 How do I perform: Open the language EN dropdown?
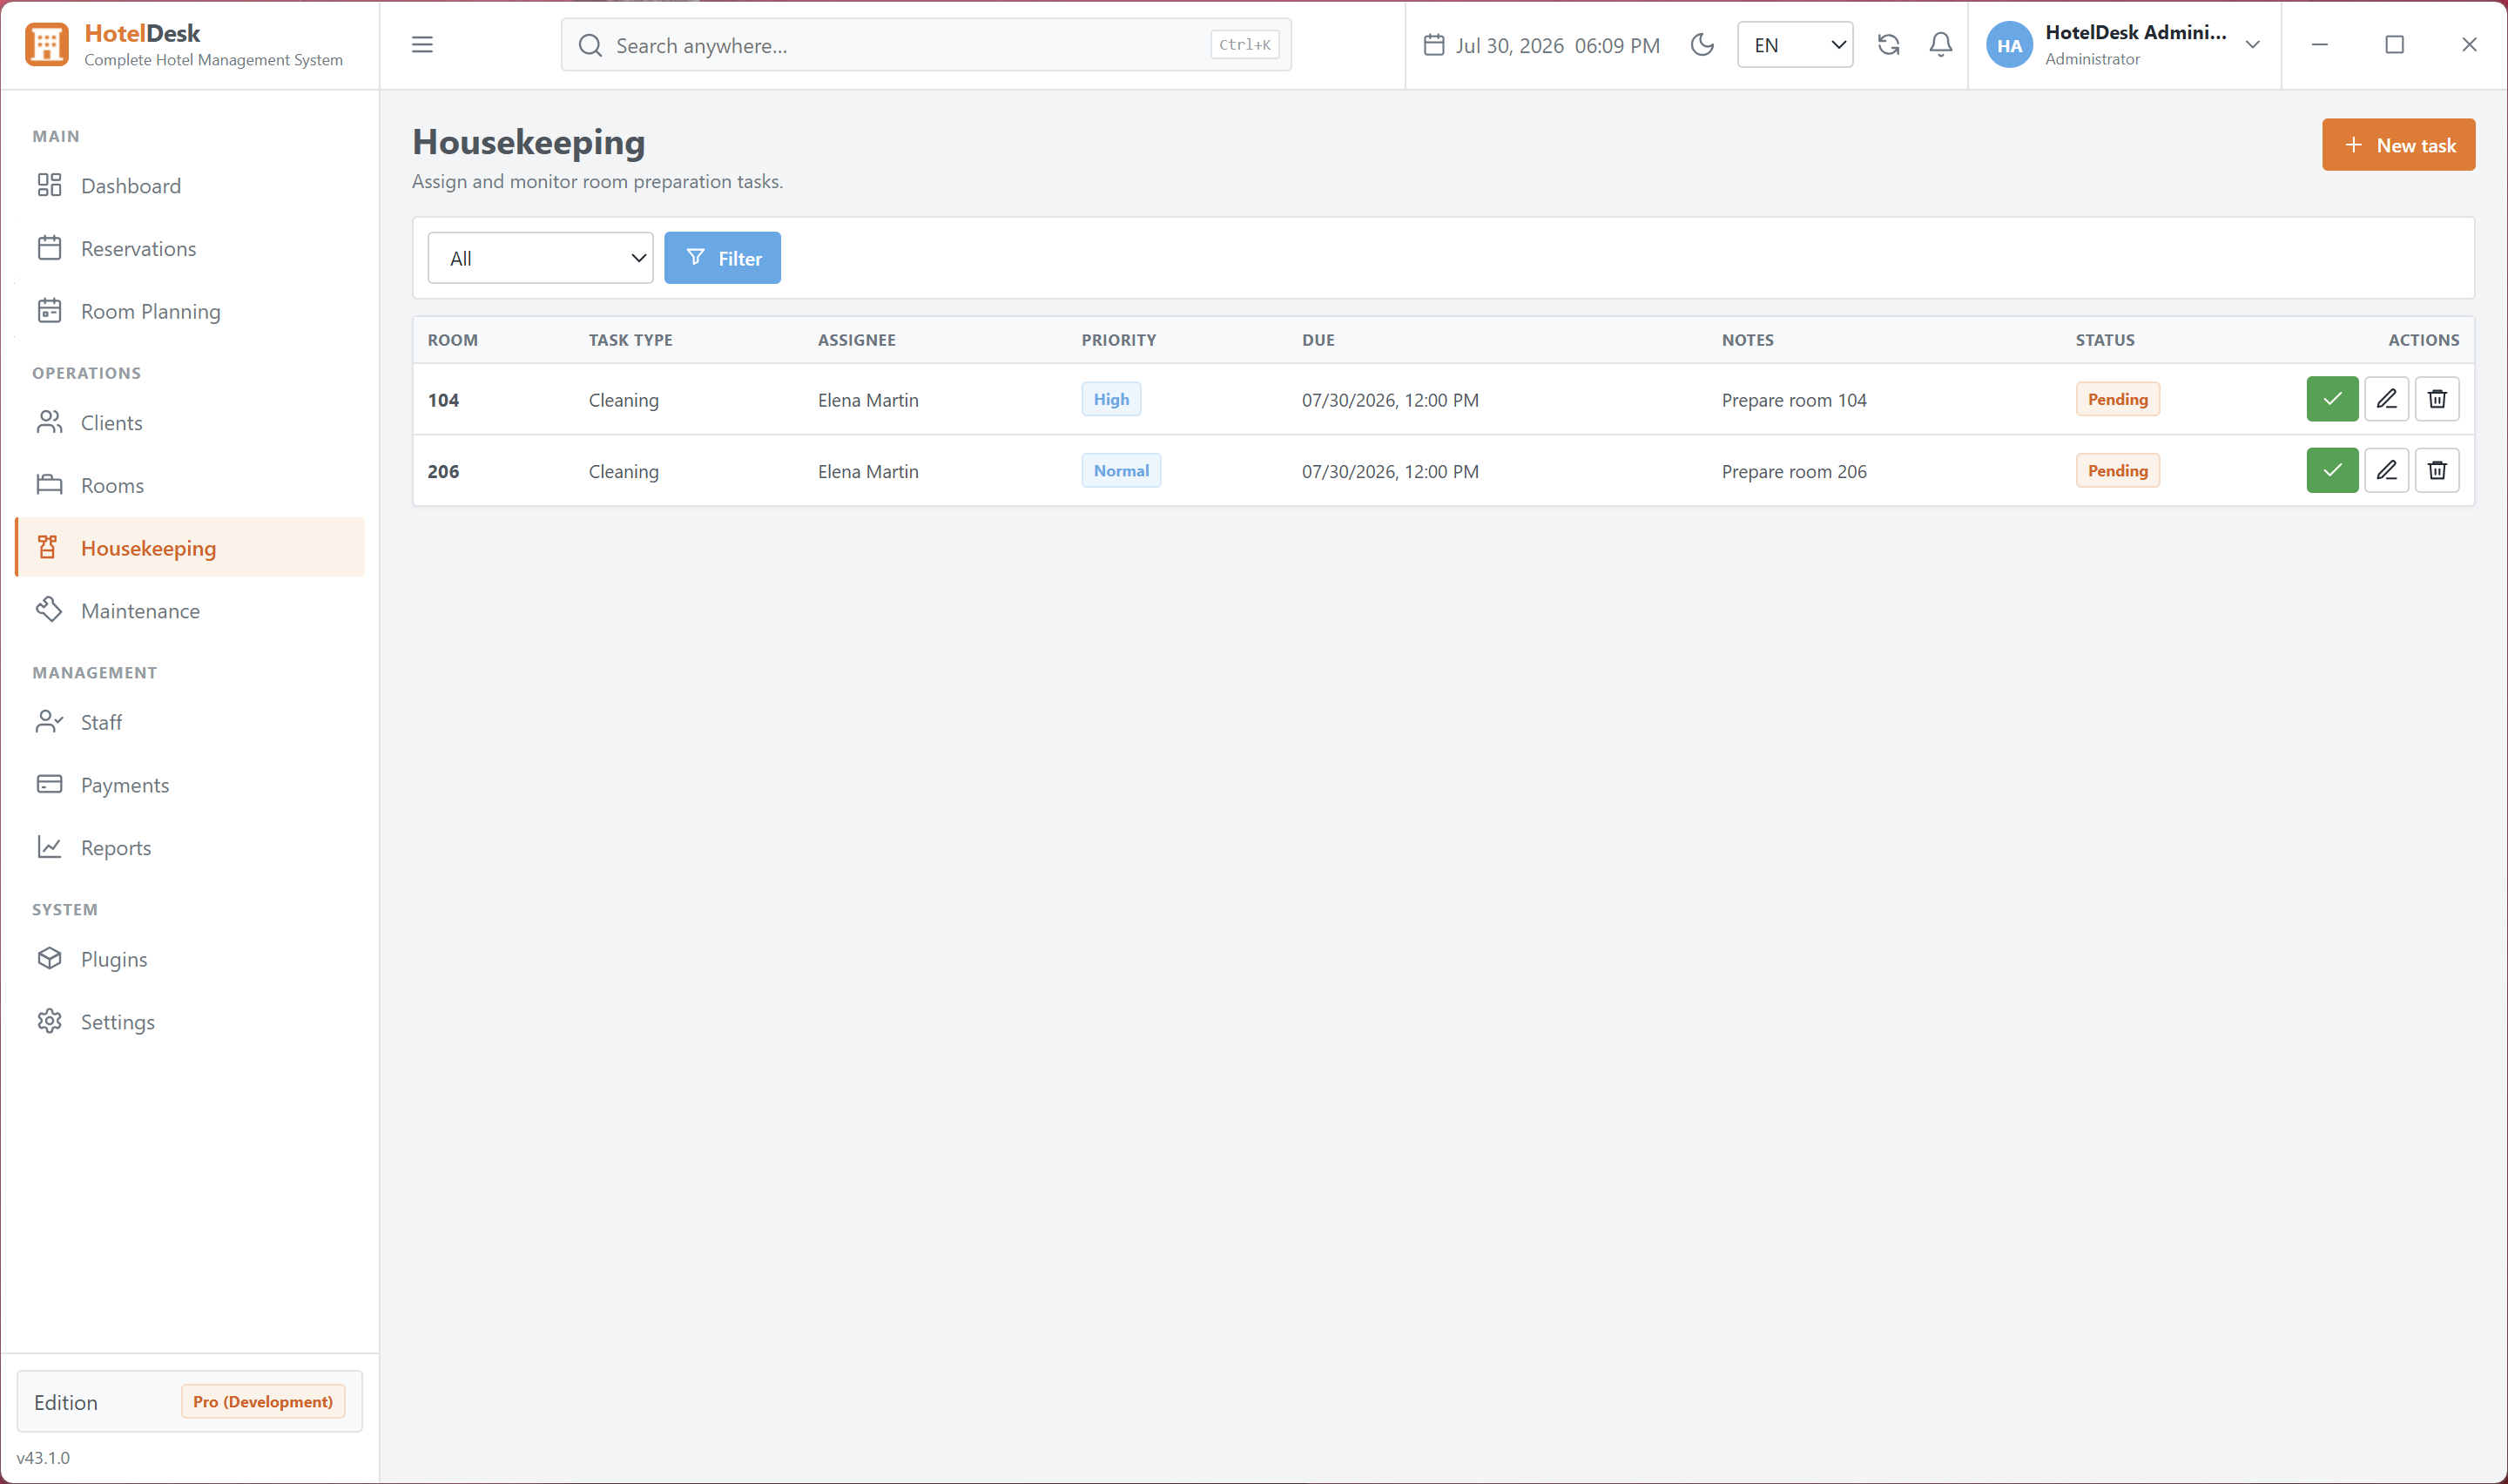(x=1796, y=45)
